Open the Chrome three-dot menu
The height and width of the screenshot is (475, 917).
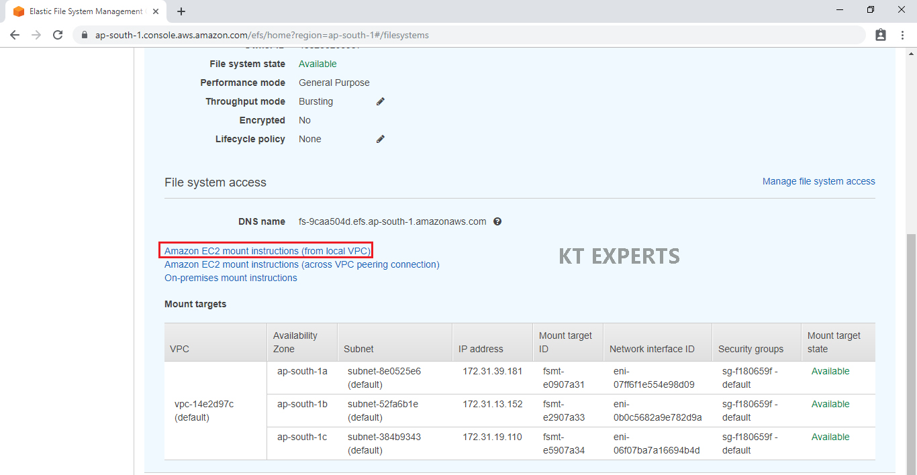coord(902,35)
